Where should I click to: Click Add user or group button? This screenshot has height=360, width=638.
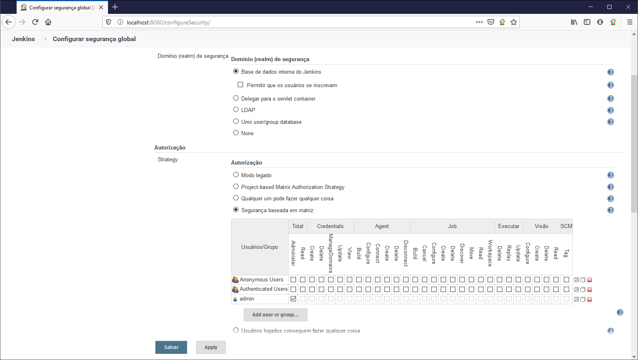coord(275,315)
